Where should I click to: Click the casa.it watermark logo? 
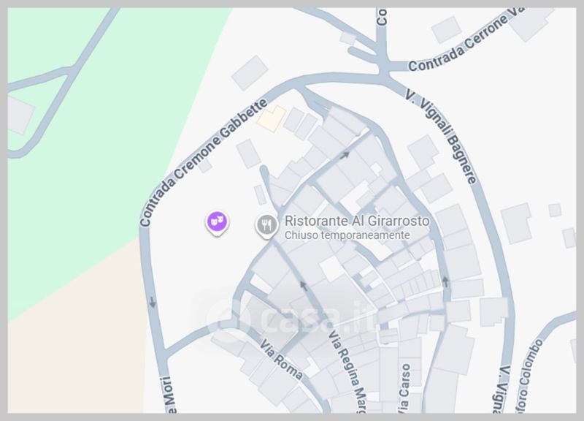(288, 317)
